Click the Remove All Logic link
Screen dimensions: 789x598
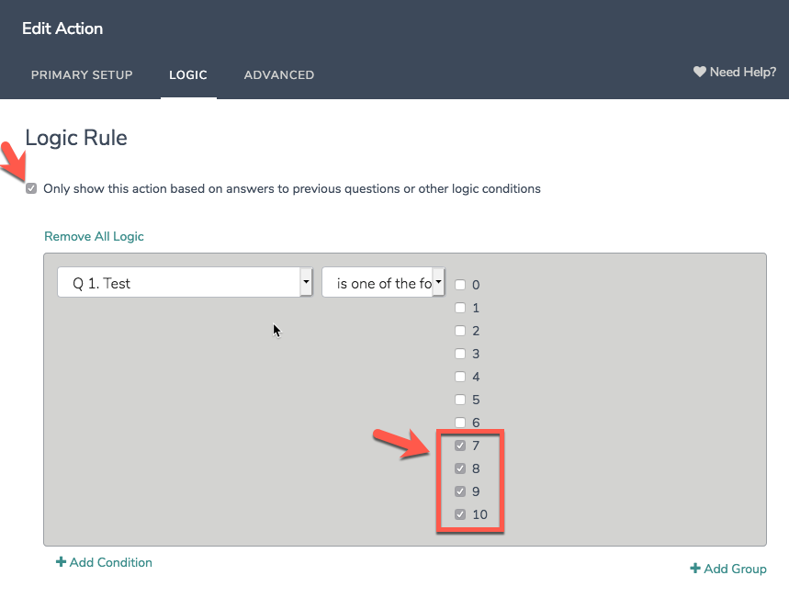click(94, 236)
